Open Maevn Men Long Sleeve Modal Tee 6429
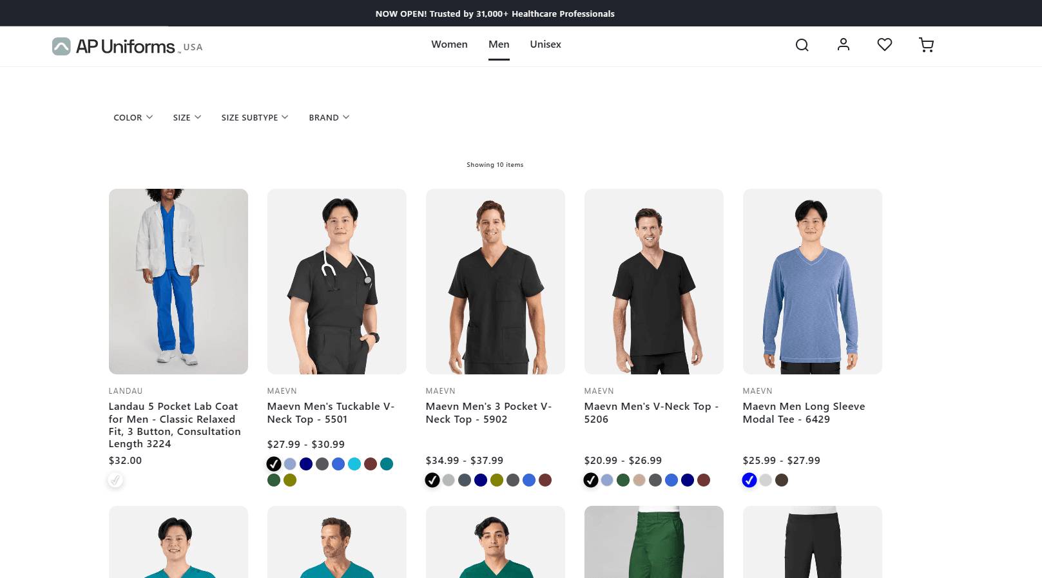The width and height of the screenshot is (1042, 578). [x=804, y=413]
